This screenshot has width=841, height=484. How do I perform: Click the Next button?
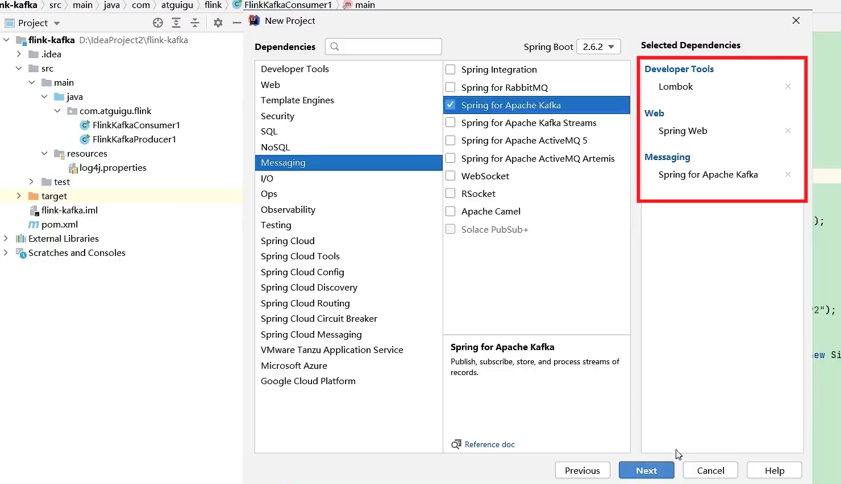pyautogui.click(x=646, y=470)
